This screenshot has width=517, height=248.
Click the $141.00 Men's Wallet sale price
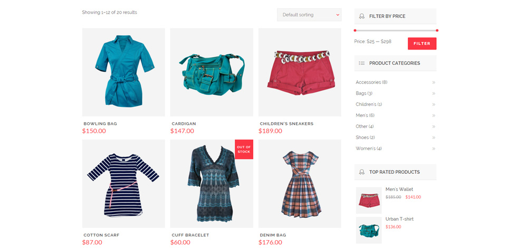tap(413, 197)
